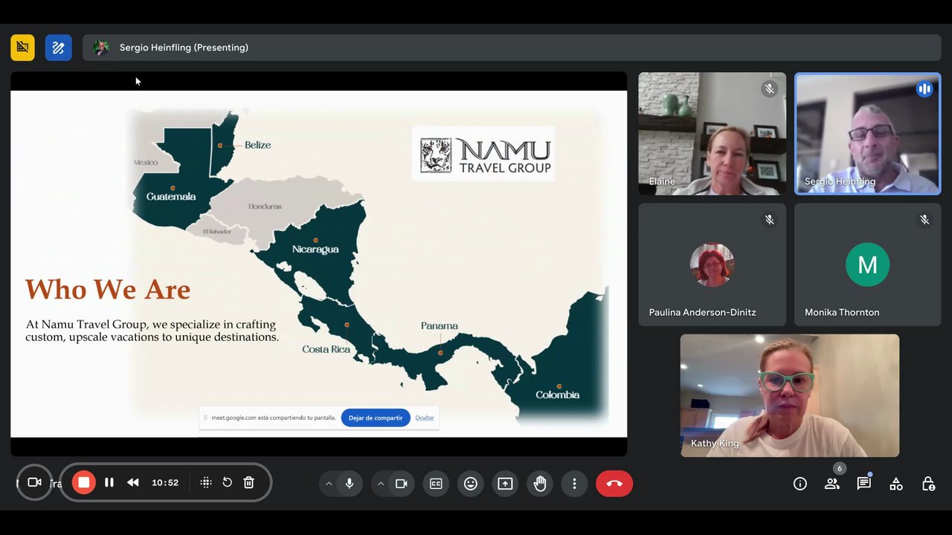The width and height of the screenshot is (952, 535).
Task: Stop the screen recording with red button
Action: (84, 482)
